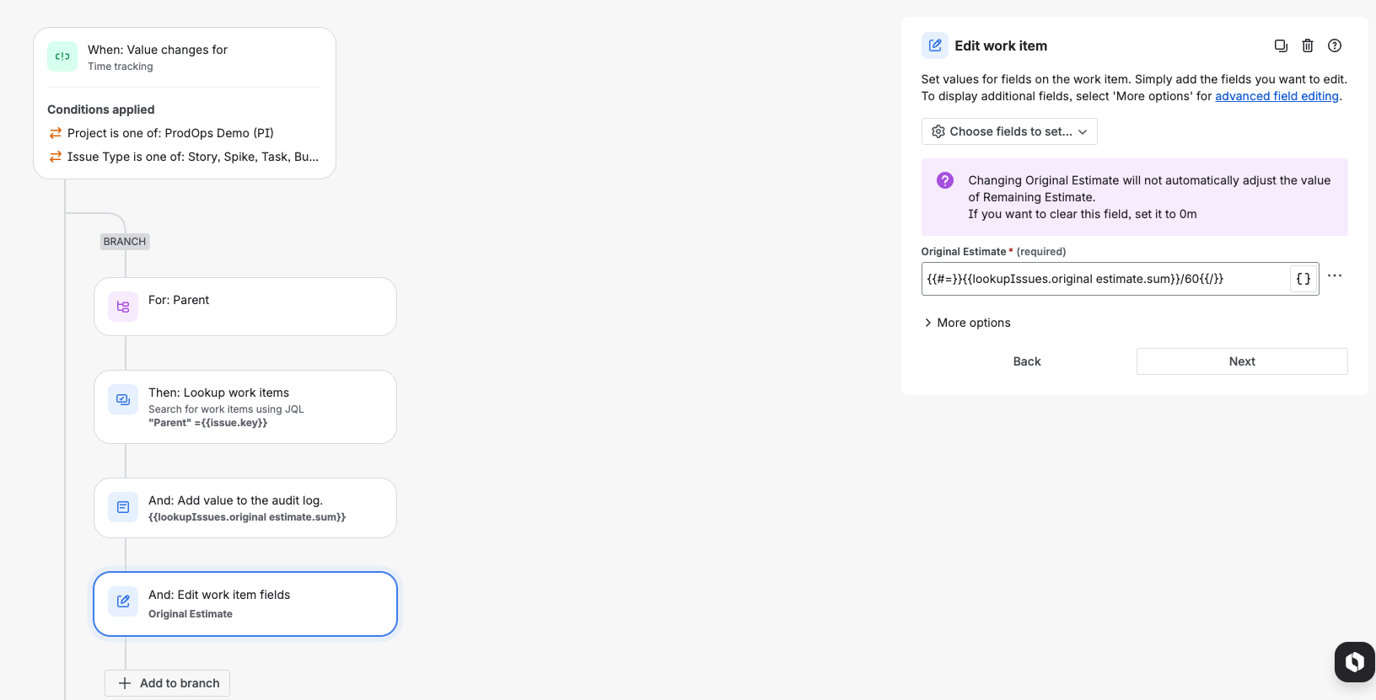The height and width of the screenshot is (700, 1376).
Task: Click the audit log action icon
Action: click(123, 507)
